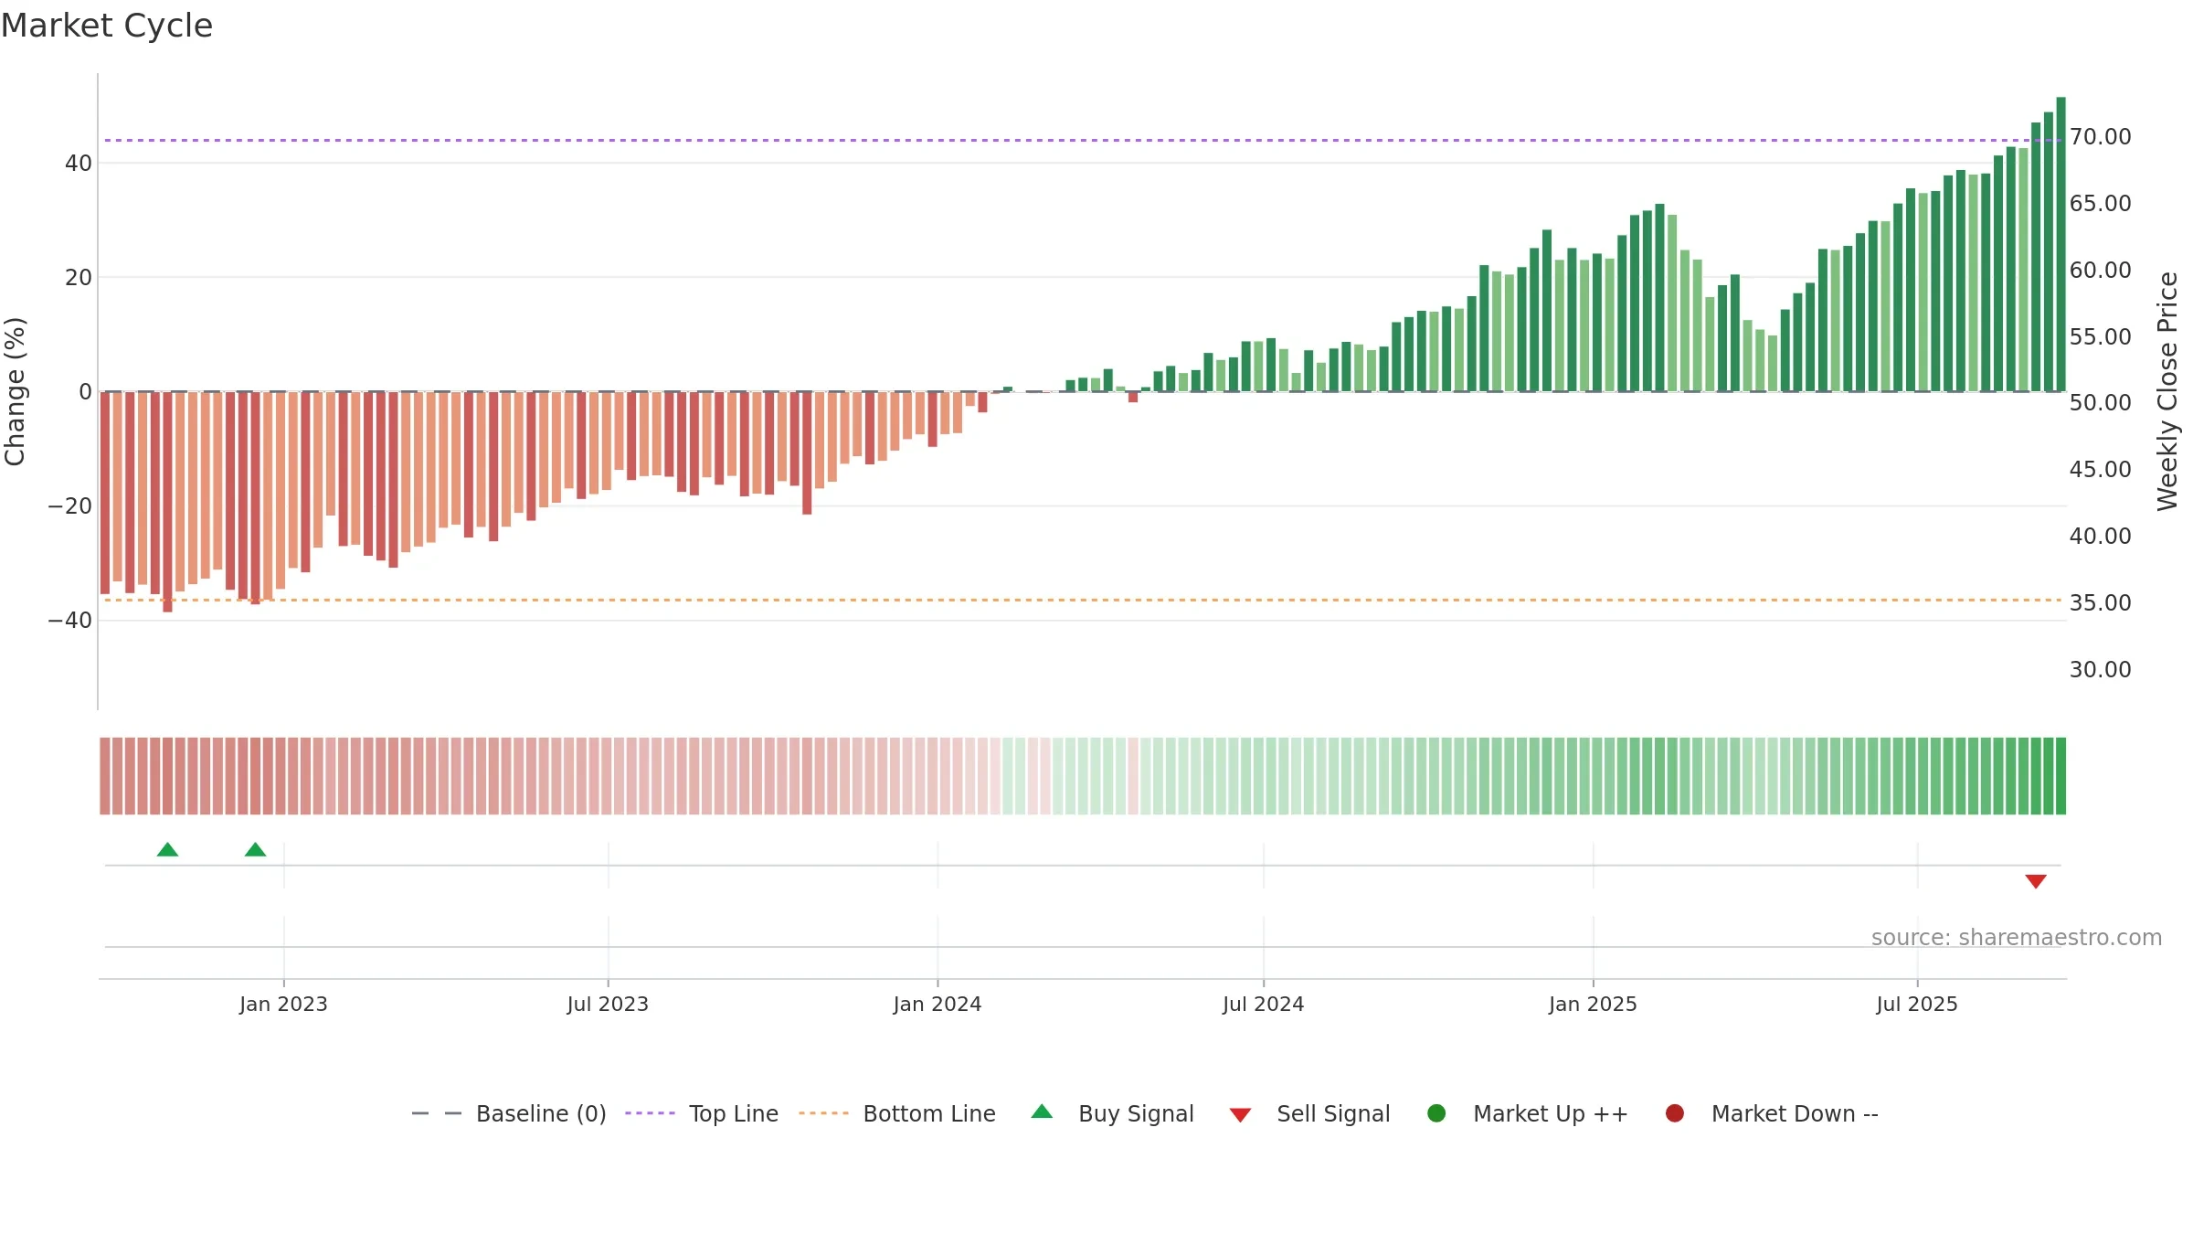Image resolution: width=2193 pixels, height=1234 pixels.
Task: Click the leftmost dark red heat strip cell
Action: point(105,776)
